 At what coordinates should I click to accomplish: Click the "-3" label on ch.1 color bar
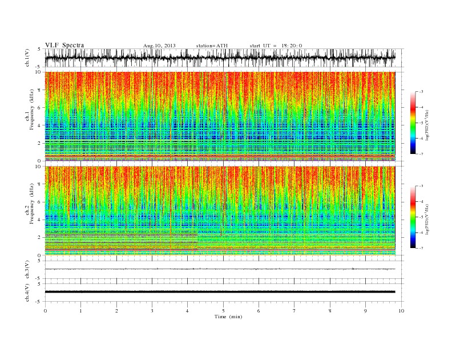pos(421,92)
